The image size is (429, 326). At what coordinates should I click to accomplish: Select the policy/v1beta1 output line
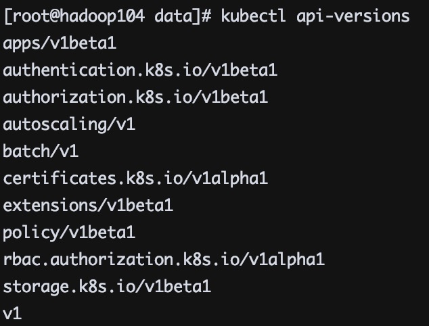(x=69, y=233)
